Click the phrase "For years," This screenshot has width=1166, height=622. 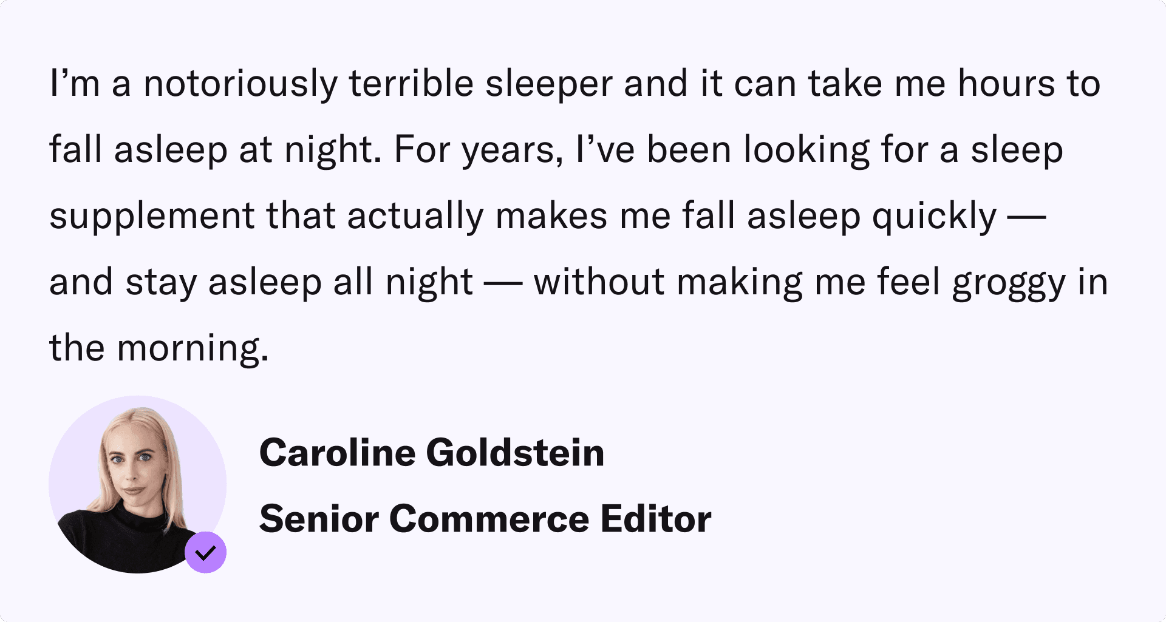pyautogui.click(x=479, y=150)
